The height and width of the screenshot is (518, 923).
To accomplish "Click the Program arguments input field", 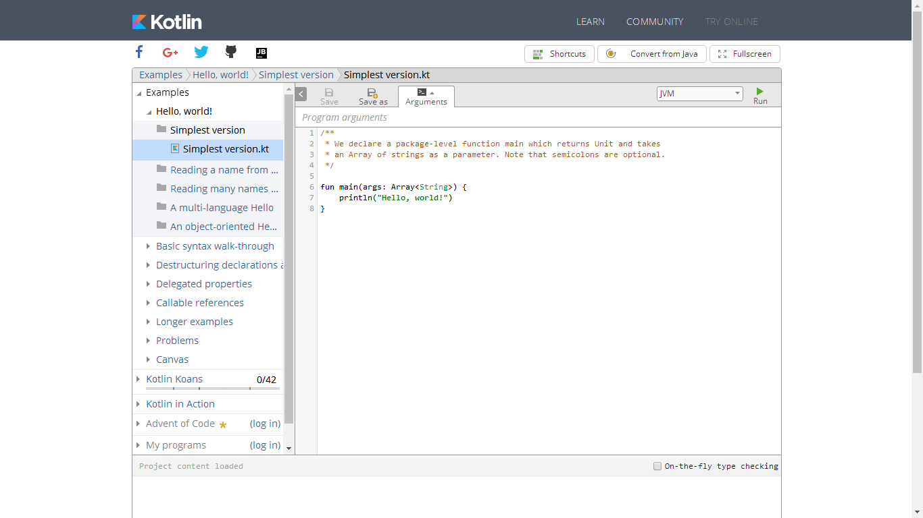I will (x=538, y=117).
